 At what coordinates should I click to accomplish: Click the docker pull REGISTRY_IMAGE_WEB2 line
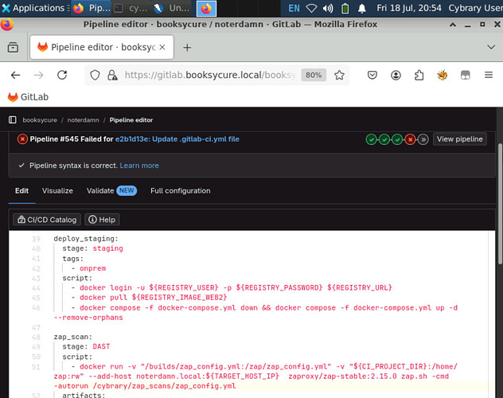[x=149, y=298]
